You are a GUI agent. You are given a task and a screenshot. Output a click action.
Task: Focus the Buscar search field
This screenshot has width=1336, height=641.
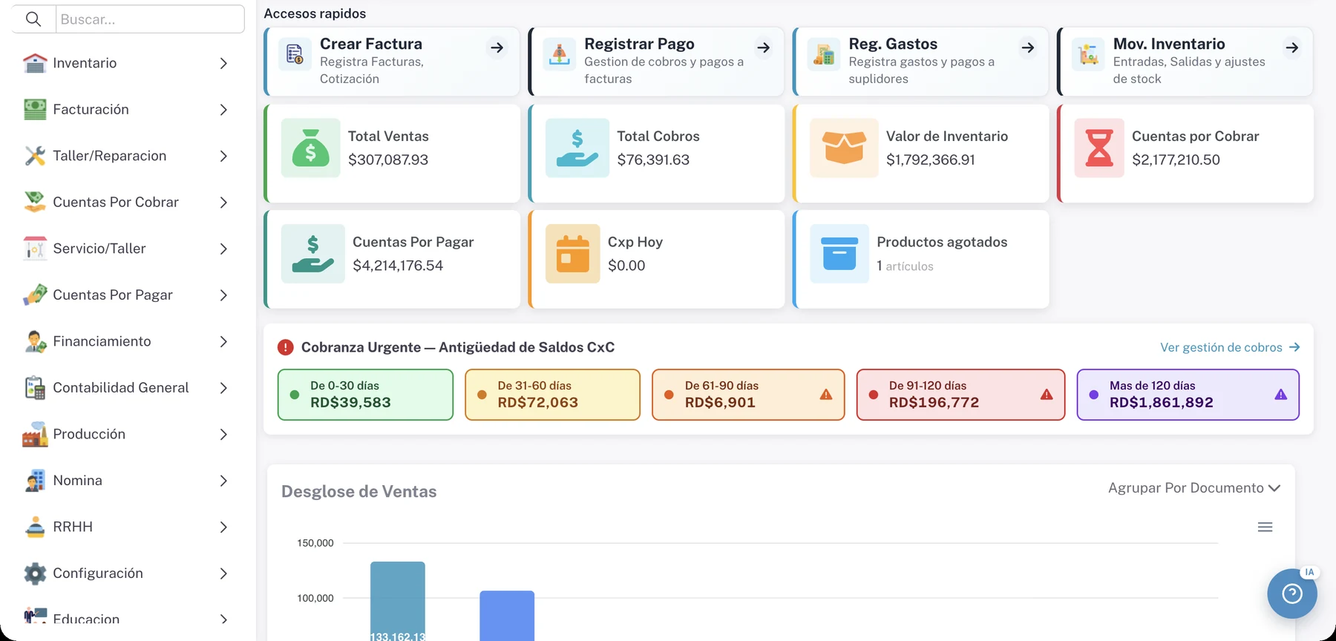tap(150, 19)
